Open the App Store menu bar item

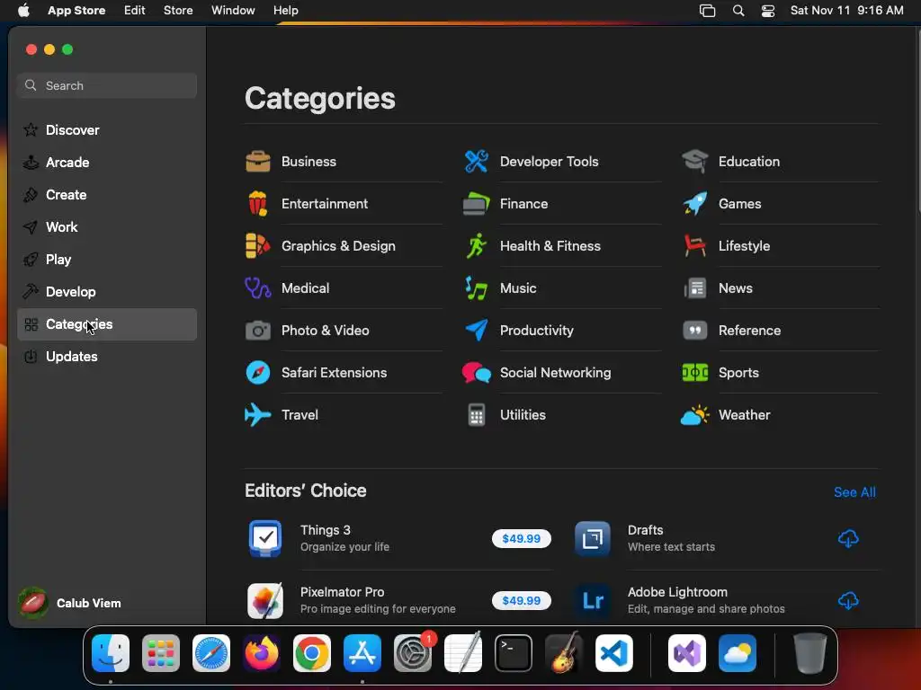point(76,11)
